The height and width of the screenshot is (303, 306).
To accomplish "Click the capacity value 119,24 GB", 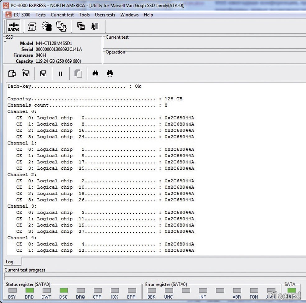I will pos(58,61).
